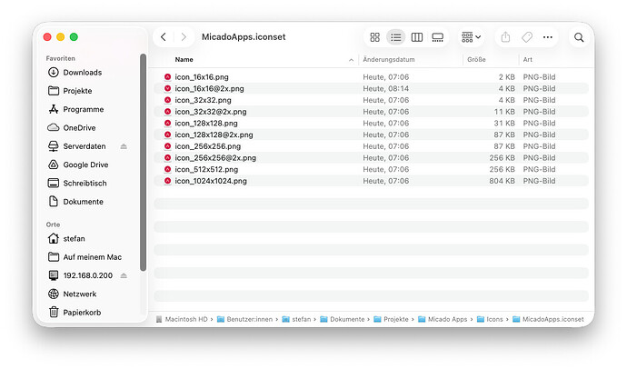Image resolution: width=627 pixels, height=369 pixels.
Task: Go back with the left chevron
Action: click(164, 37)
